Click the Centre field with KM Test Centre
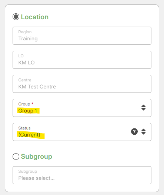Image resolution: width=164 pixels, height=195 pixels. pyautogui.click(x=82, y=84)
